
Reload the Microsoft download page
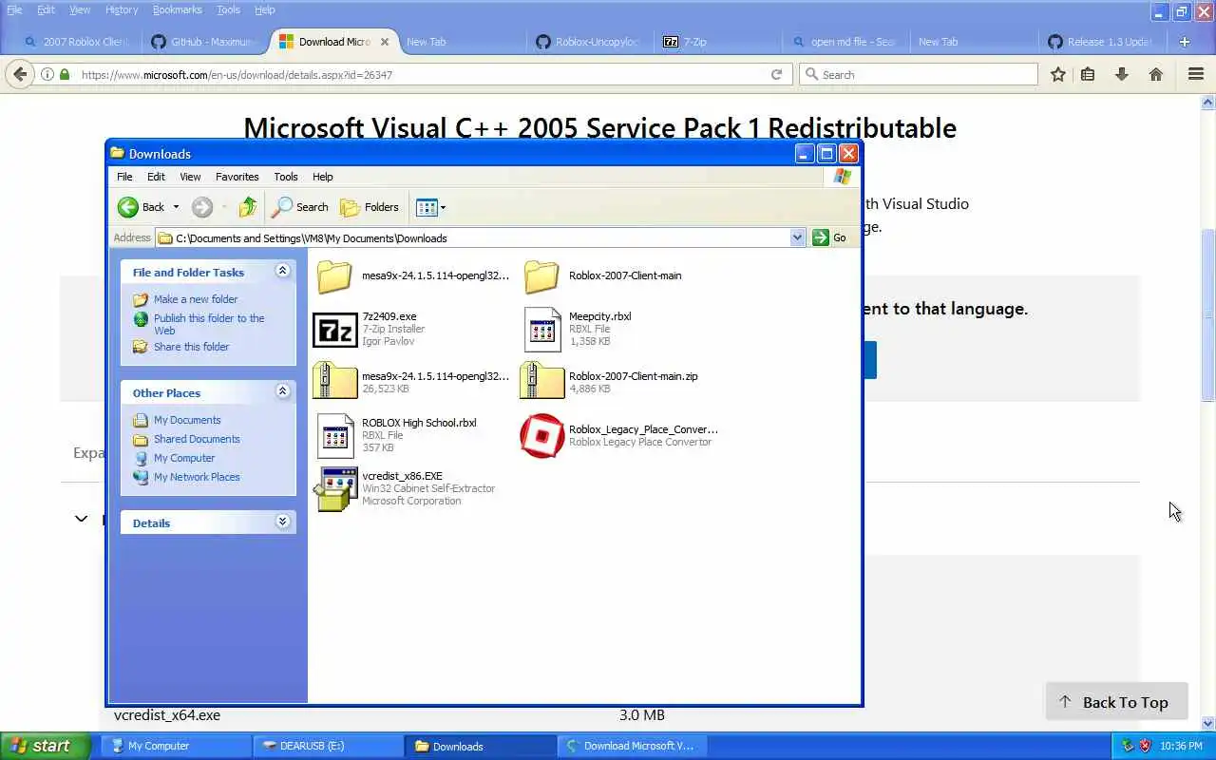tap(776, 74)
